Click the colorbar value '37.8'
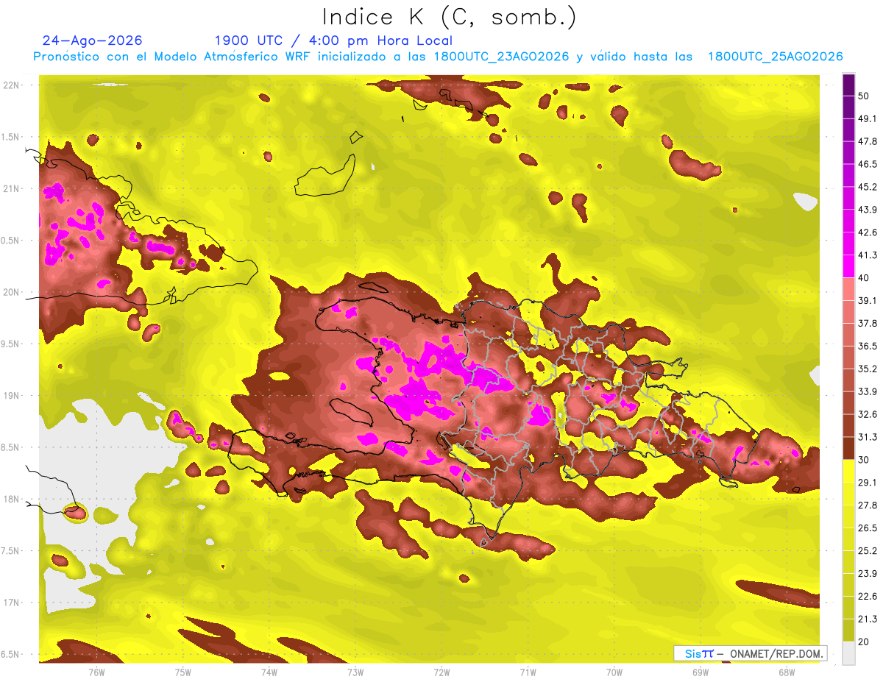Viewport: 883px width, 682px height. pyautogui.click(x=868, y=324)
